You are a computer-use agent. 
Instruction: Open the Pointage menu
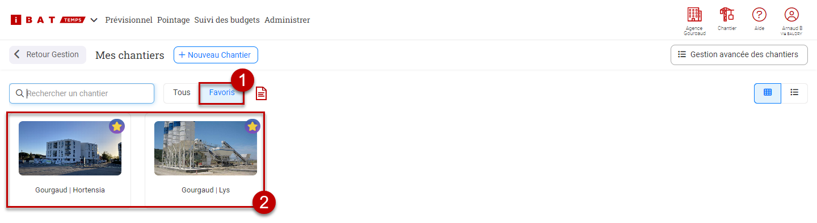174,20
